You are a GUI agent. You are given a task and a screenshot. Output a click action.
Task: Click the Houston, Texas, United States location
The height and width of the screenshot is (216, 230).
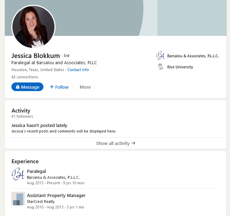[x=38, y=70]
